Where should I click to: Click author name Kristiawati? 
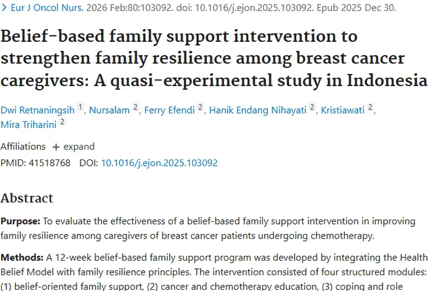point(344,110)
